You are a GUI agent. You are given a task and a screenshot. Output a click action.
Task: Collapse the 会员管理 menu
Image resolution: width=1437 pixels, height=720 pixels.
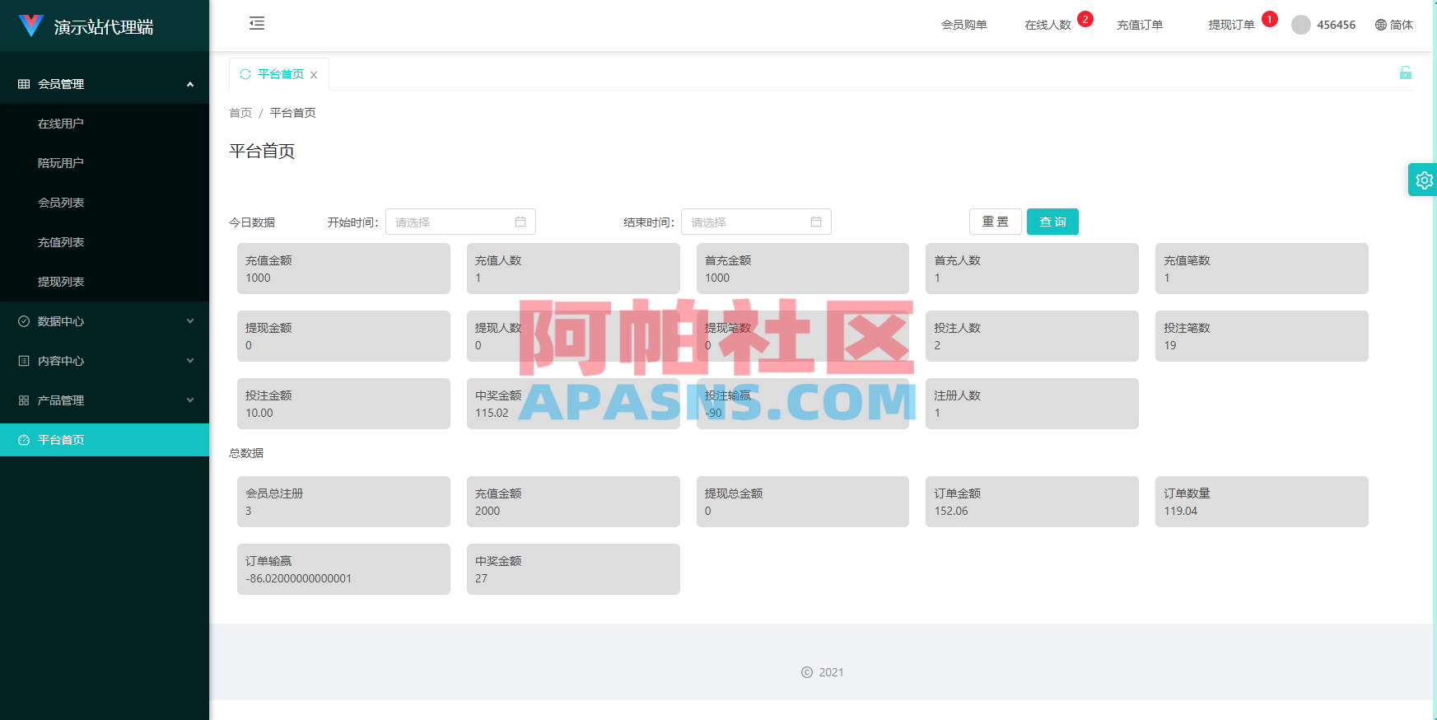click(x=105, y=84)
